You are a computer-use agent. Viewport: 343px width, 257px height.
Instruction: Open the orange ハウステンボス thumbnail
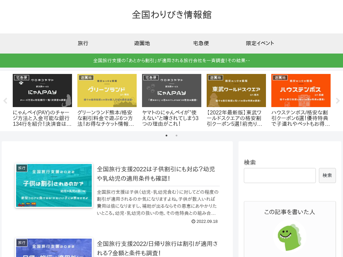[x=301, y=90]
